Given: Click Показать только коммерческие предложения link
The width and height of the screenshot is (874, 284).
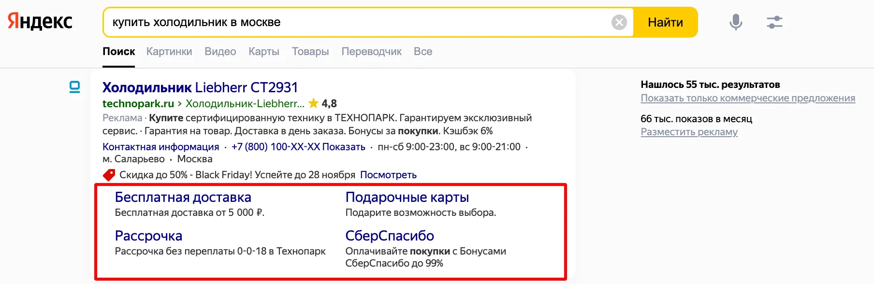Looking at the screenshot, I should point(748,98).
